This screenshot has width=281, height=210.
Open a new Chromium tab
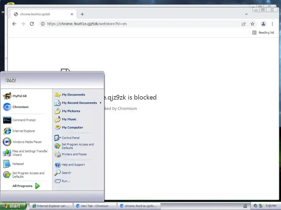click(82, 14)
